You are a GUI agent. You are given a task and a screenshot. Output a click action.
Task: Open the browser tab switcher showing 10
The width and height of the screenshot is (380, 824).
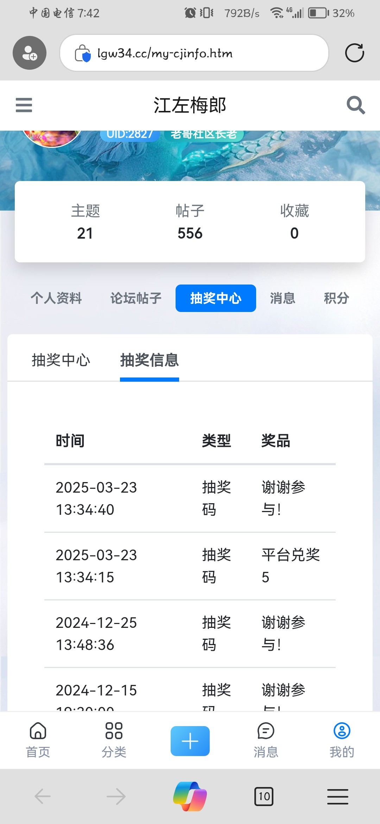coord(264,797)
